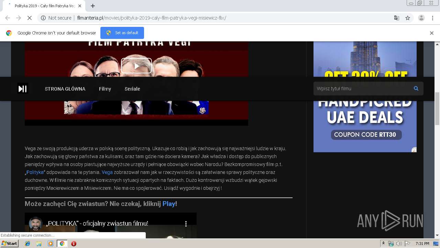Click the Polityka link in the description

(35, 172)
